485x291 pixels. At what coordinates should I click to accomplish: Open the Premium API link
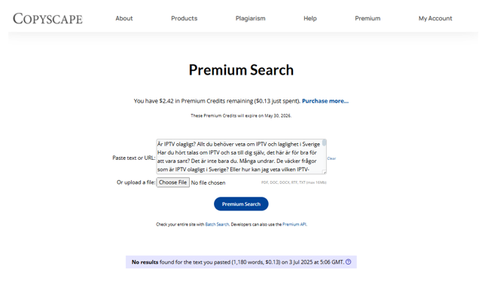[x=294, y=225]
